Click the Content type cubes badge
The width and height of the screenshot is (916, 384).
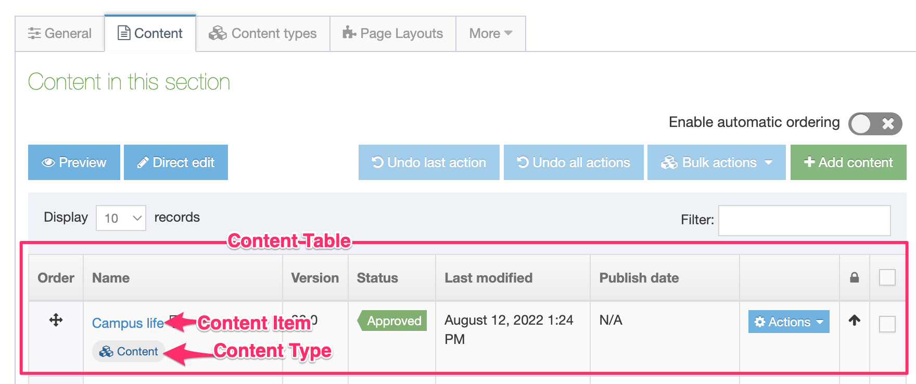(x=129, y=352)
